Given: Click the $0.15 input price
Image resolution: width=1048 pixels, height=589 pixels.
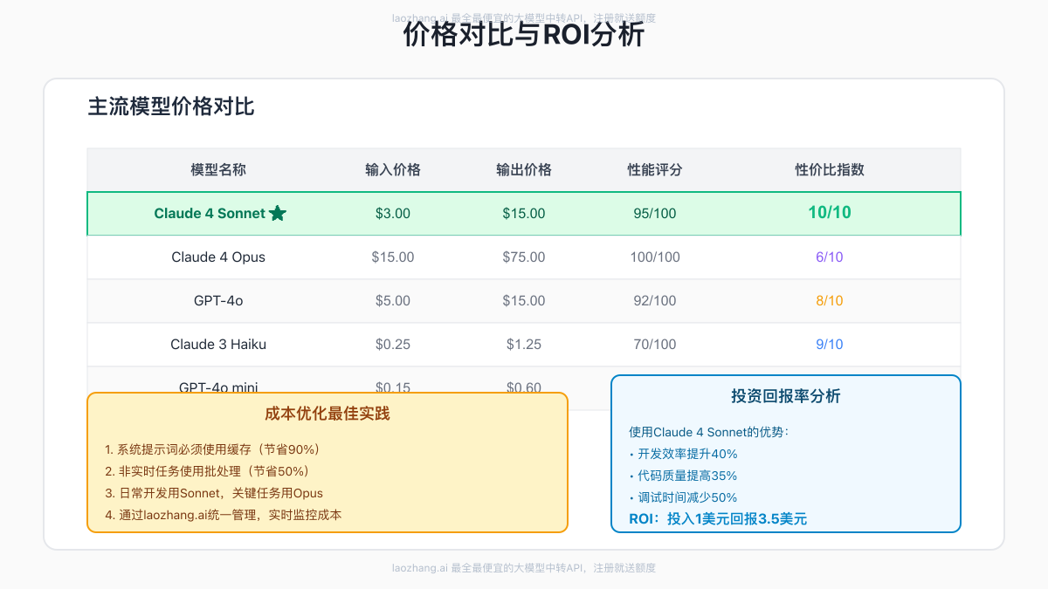Looking at the screenshot, I should click(x=393, y=387).
